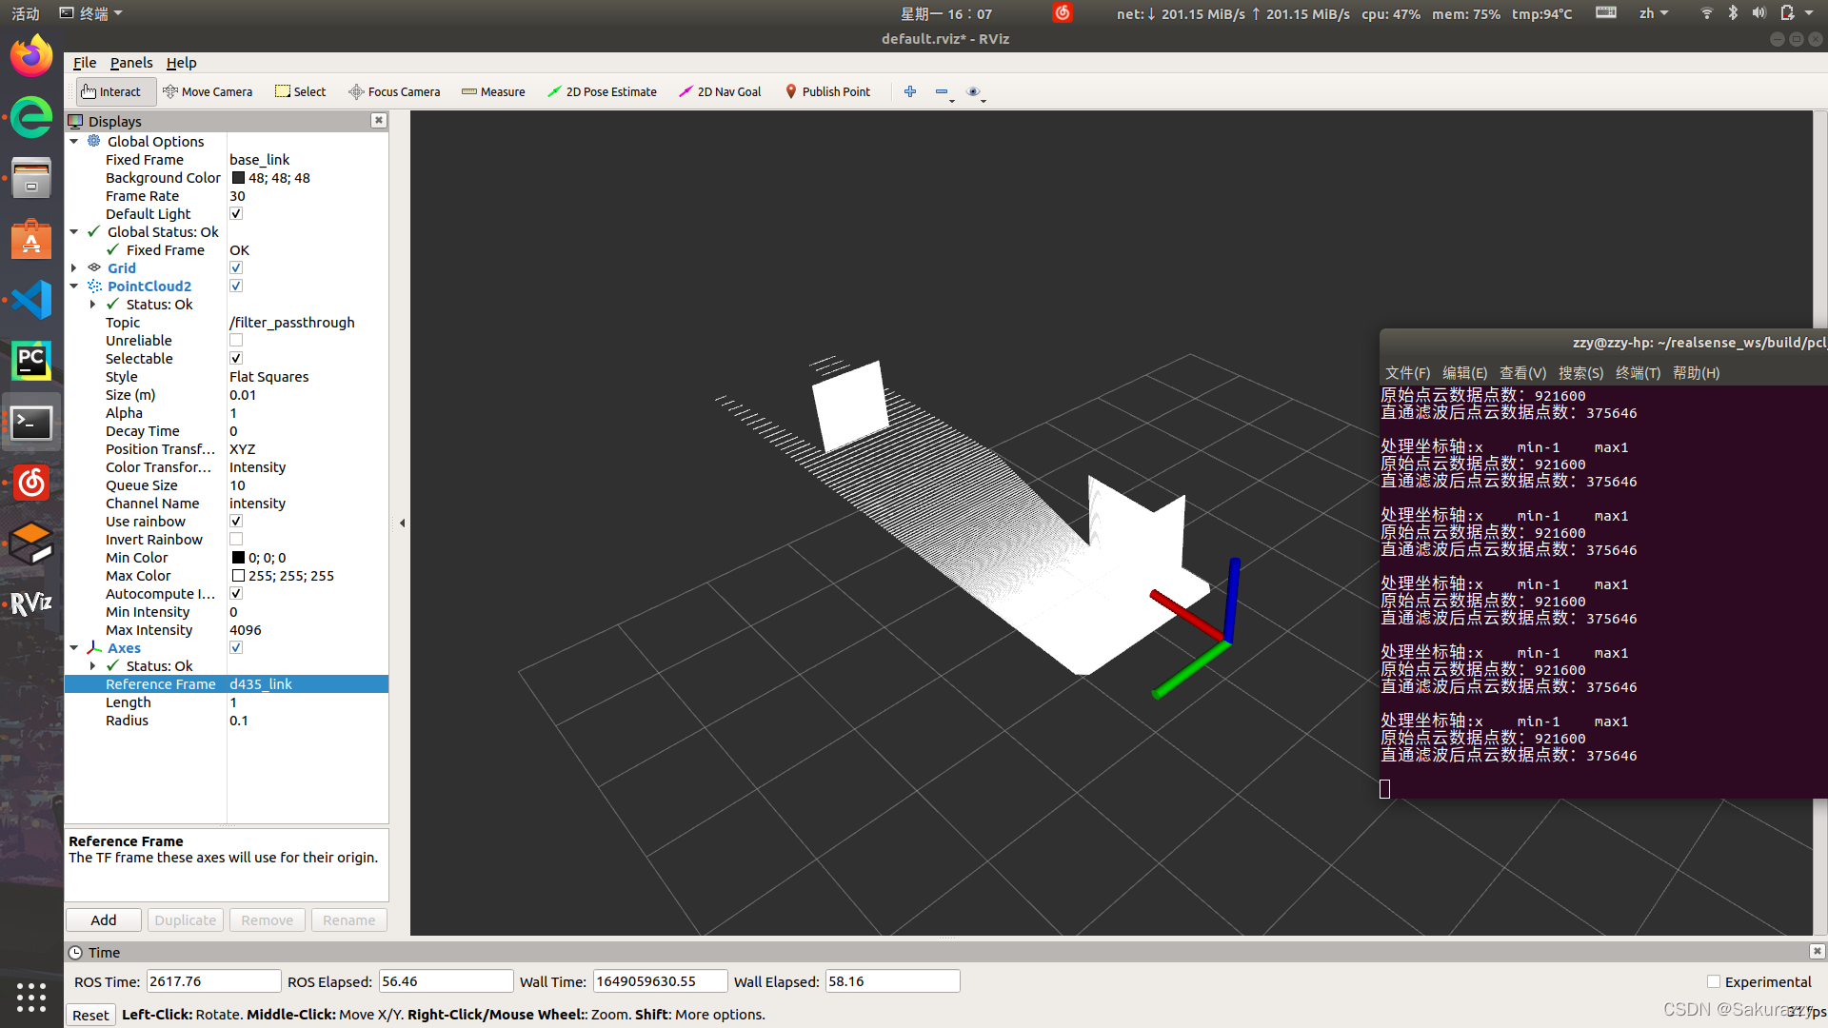Click the Add display button
The width and height of the screenshot is (1828, 1028).
click(x=104, y=920)
